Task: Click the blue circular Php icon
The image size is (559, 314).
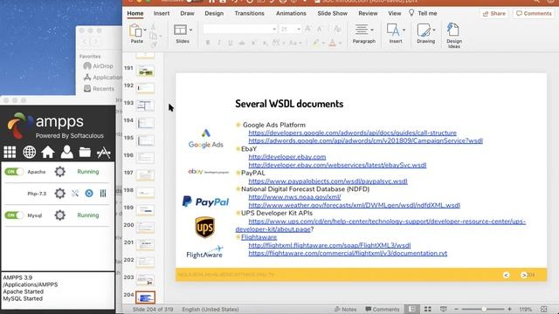Action: [89, 194]
